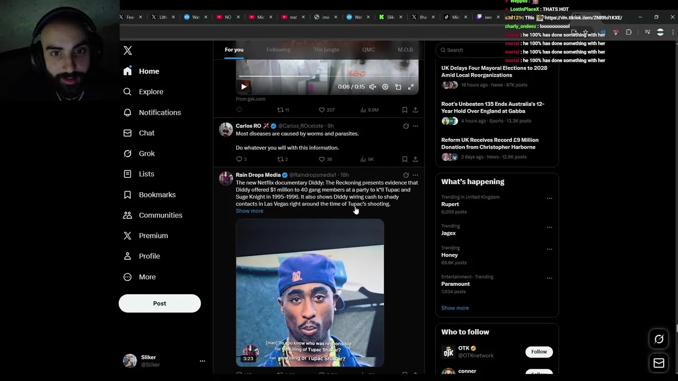The image size is (678, 381).
Task: Switch to the QMC tab
Action: pos(368,50)
